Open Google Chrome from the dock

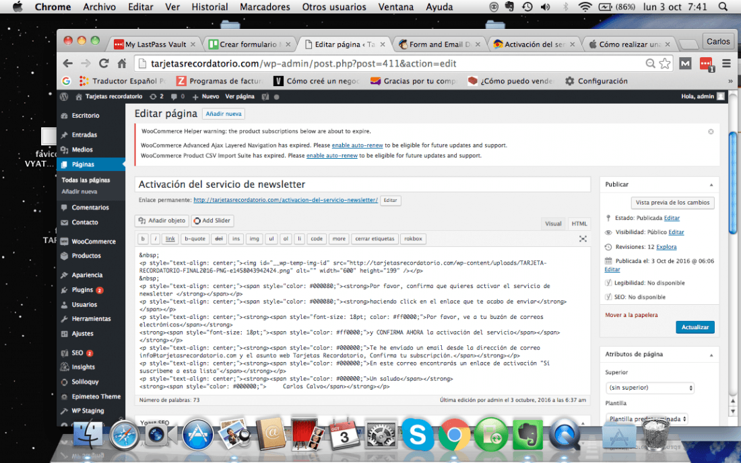454,434
